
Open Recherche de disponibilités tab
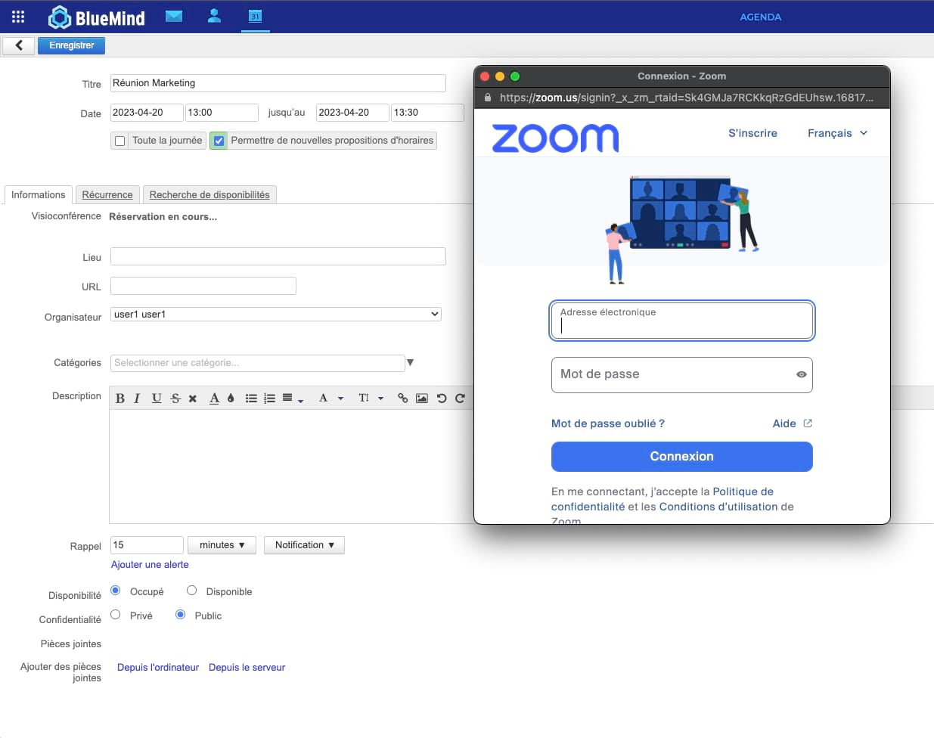209,195
